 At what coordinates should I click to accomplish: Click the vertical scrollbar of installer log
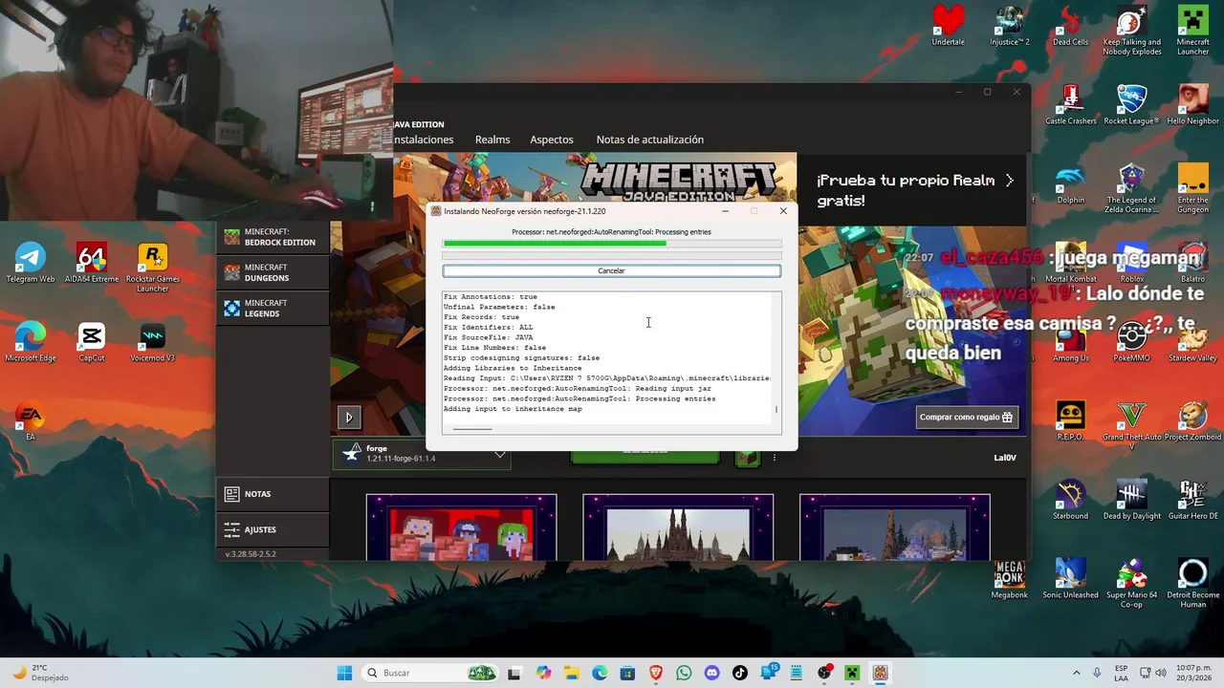776,409
